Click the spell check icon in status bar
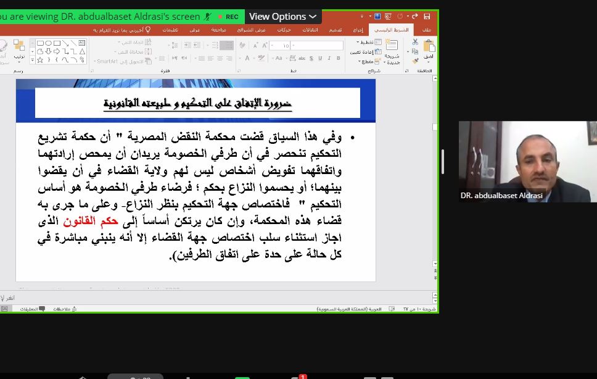 [x=392, y=309]
